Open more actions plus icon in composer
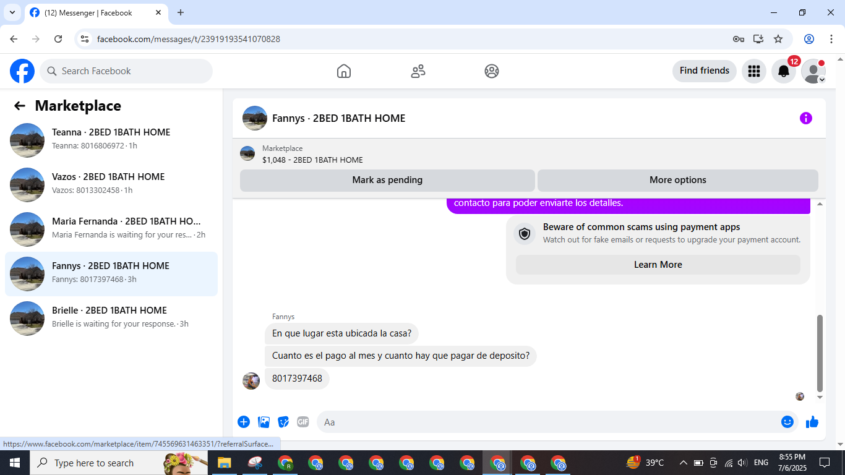The height and width of the screenshot is (475, 845). coord(244,422)
